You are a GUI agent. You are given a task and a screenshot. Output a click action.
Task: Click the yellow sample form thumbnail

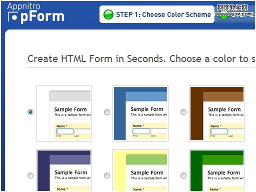point(140,170)
